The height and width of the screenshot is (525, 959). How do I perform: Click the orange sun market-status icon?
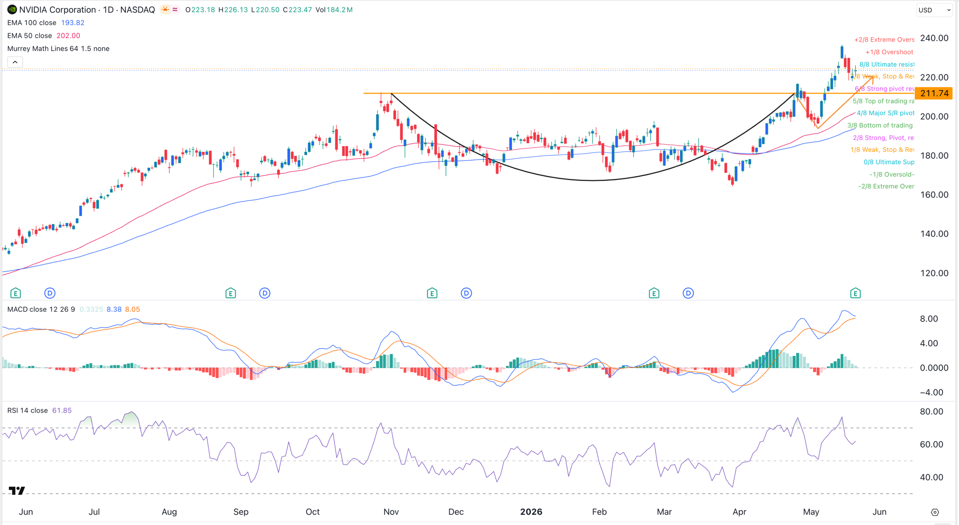(x=165, y=9)
